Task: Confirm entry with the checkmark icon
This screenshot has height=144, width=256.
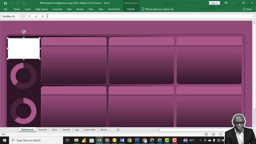Action: 36,16
